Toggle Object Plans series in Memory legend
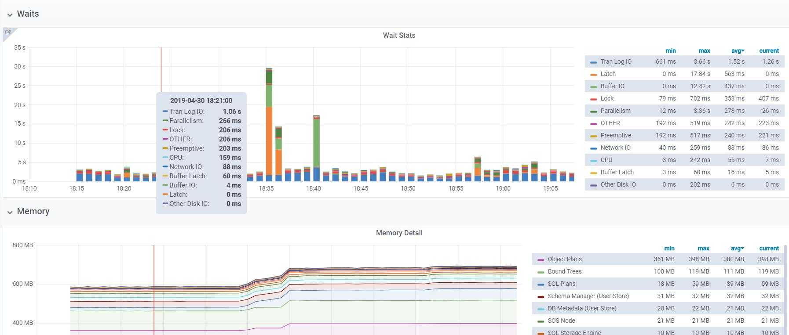The image size is (789, 335). (565, 259)
